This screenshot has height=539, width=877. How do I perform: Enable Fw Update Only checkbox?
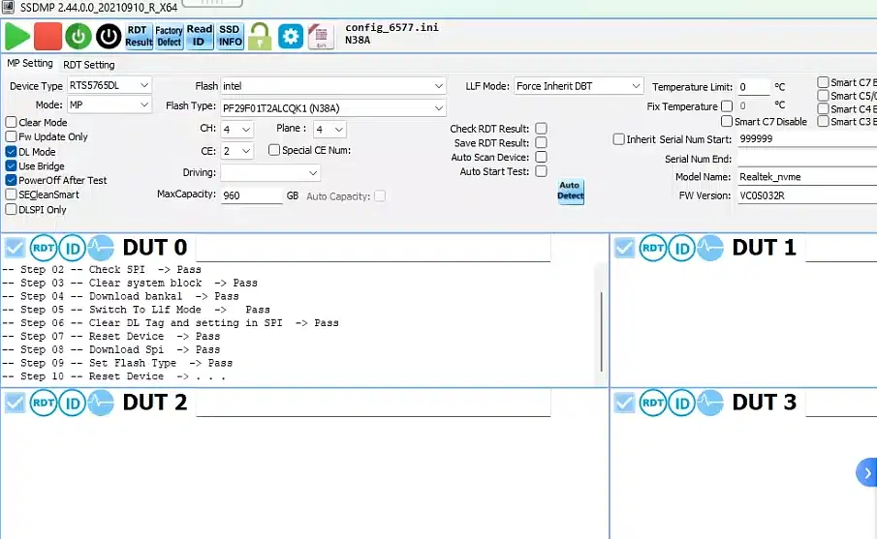(11, 136)
